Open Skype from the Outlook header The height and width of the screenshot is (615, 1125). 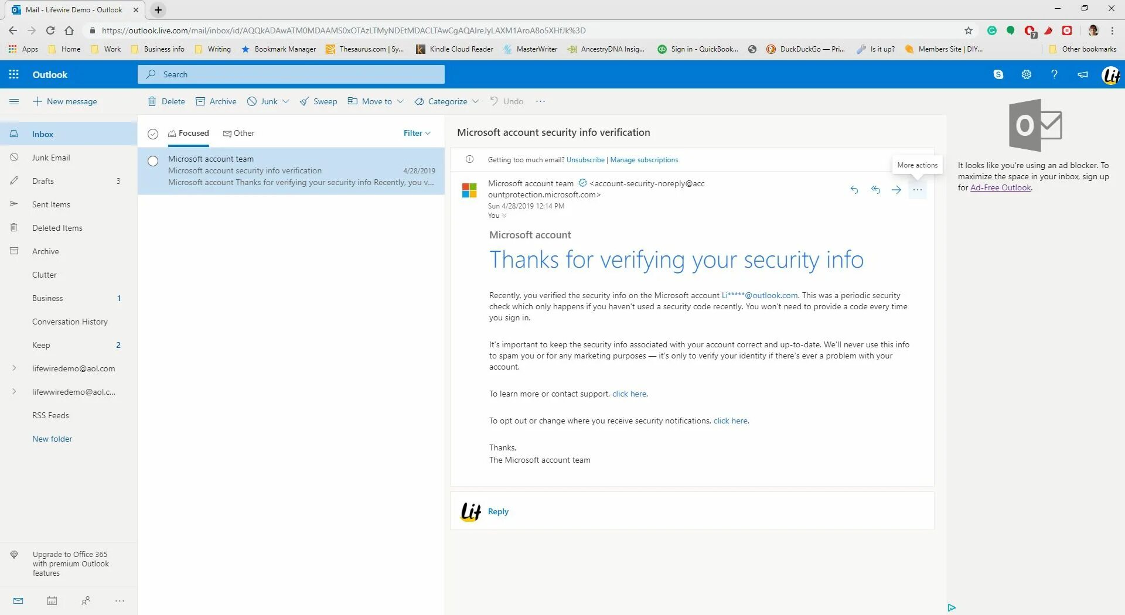point(998,74)
